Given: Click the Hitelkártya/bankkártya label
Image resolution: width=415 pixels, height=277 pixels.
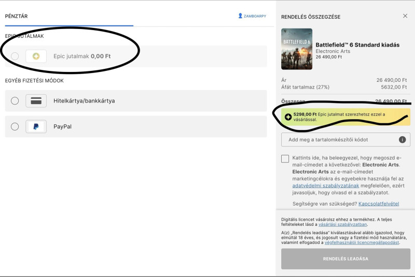Looking at the screenshot, I should pyautogui.click(x=84, y=100).
